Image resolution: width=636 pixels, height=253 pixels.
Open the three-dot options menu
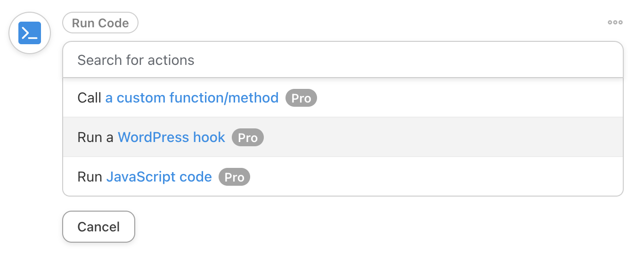615,22
